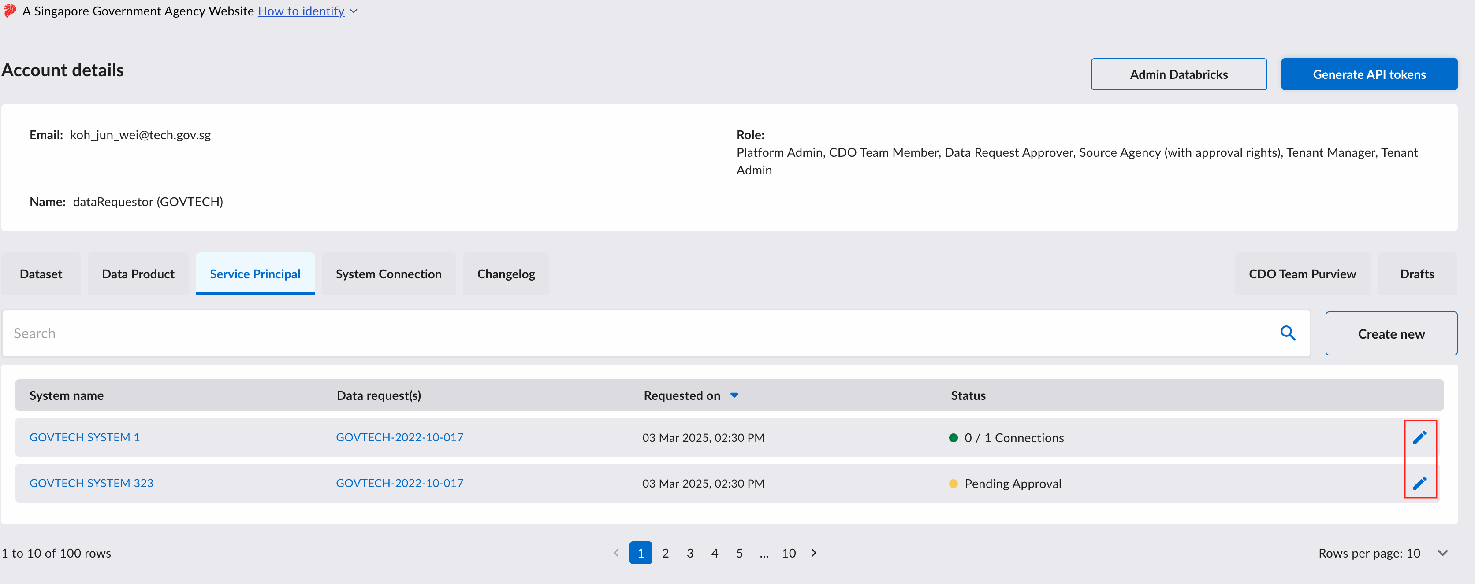1475x584 pixels.
Task: Click the Singapore government lion crest icon
Action: 10,11
